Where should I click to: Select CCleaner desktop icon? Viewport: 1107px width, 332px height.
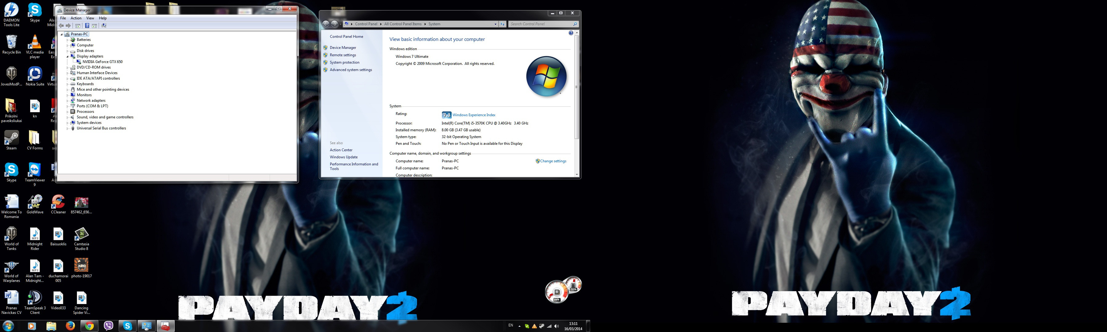coord(58,204)
